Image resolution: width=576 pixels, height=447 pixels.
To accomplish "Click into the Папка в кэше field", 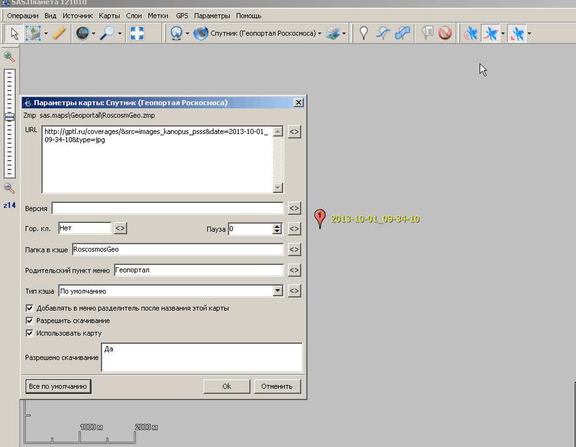I will click(x=178, y=249).
